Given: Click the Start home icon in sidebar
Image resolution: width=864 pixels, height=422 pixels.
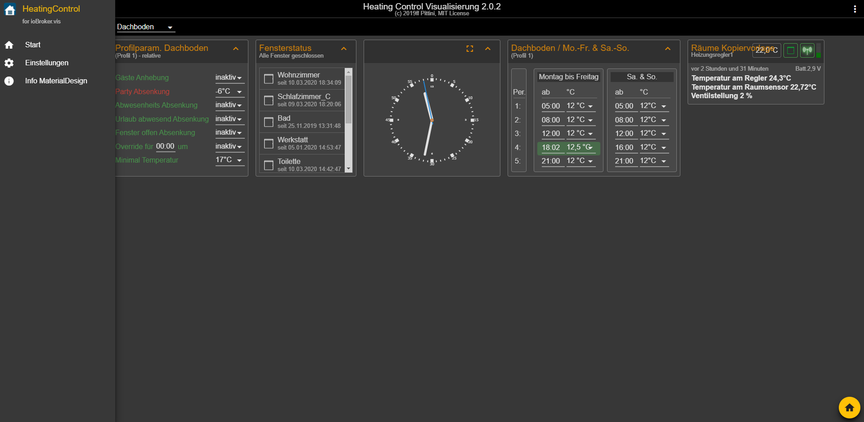Looking at the screenshot, I should 9,45.
